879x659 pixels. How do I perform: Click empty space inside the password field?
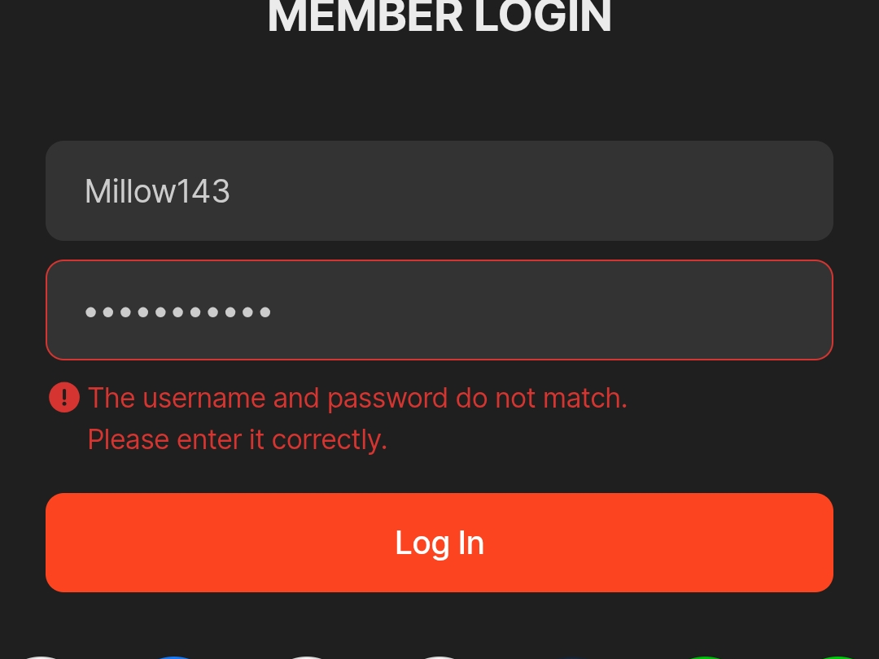[x=570, y=310]
